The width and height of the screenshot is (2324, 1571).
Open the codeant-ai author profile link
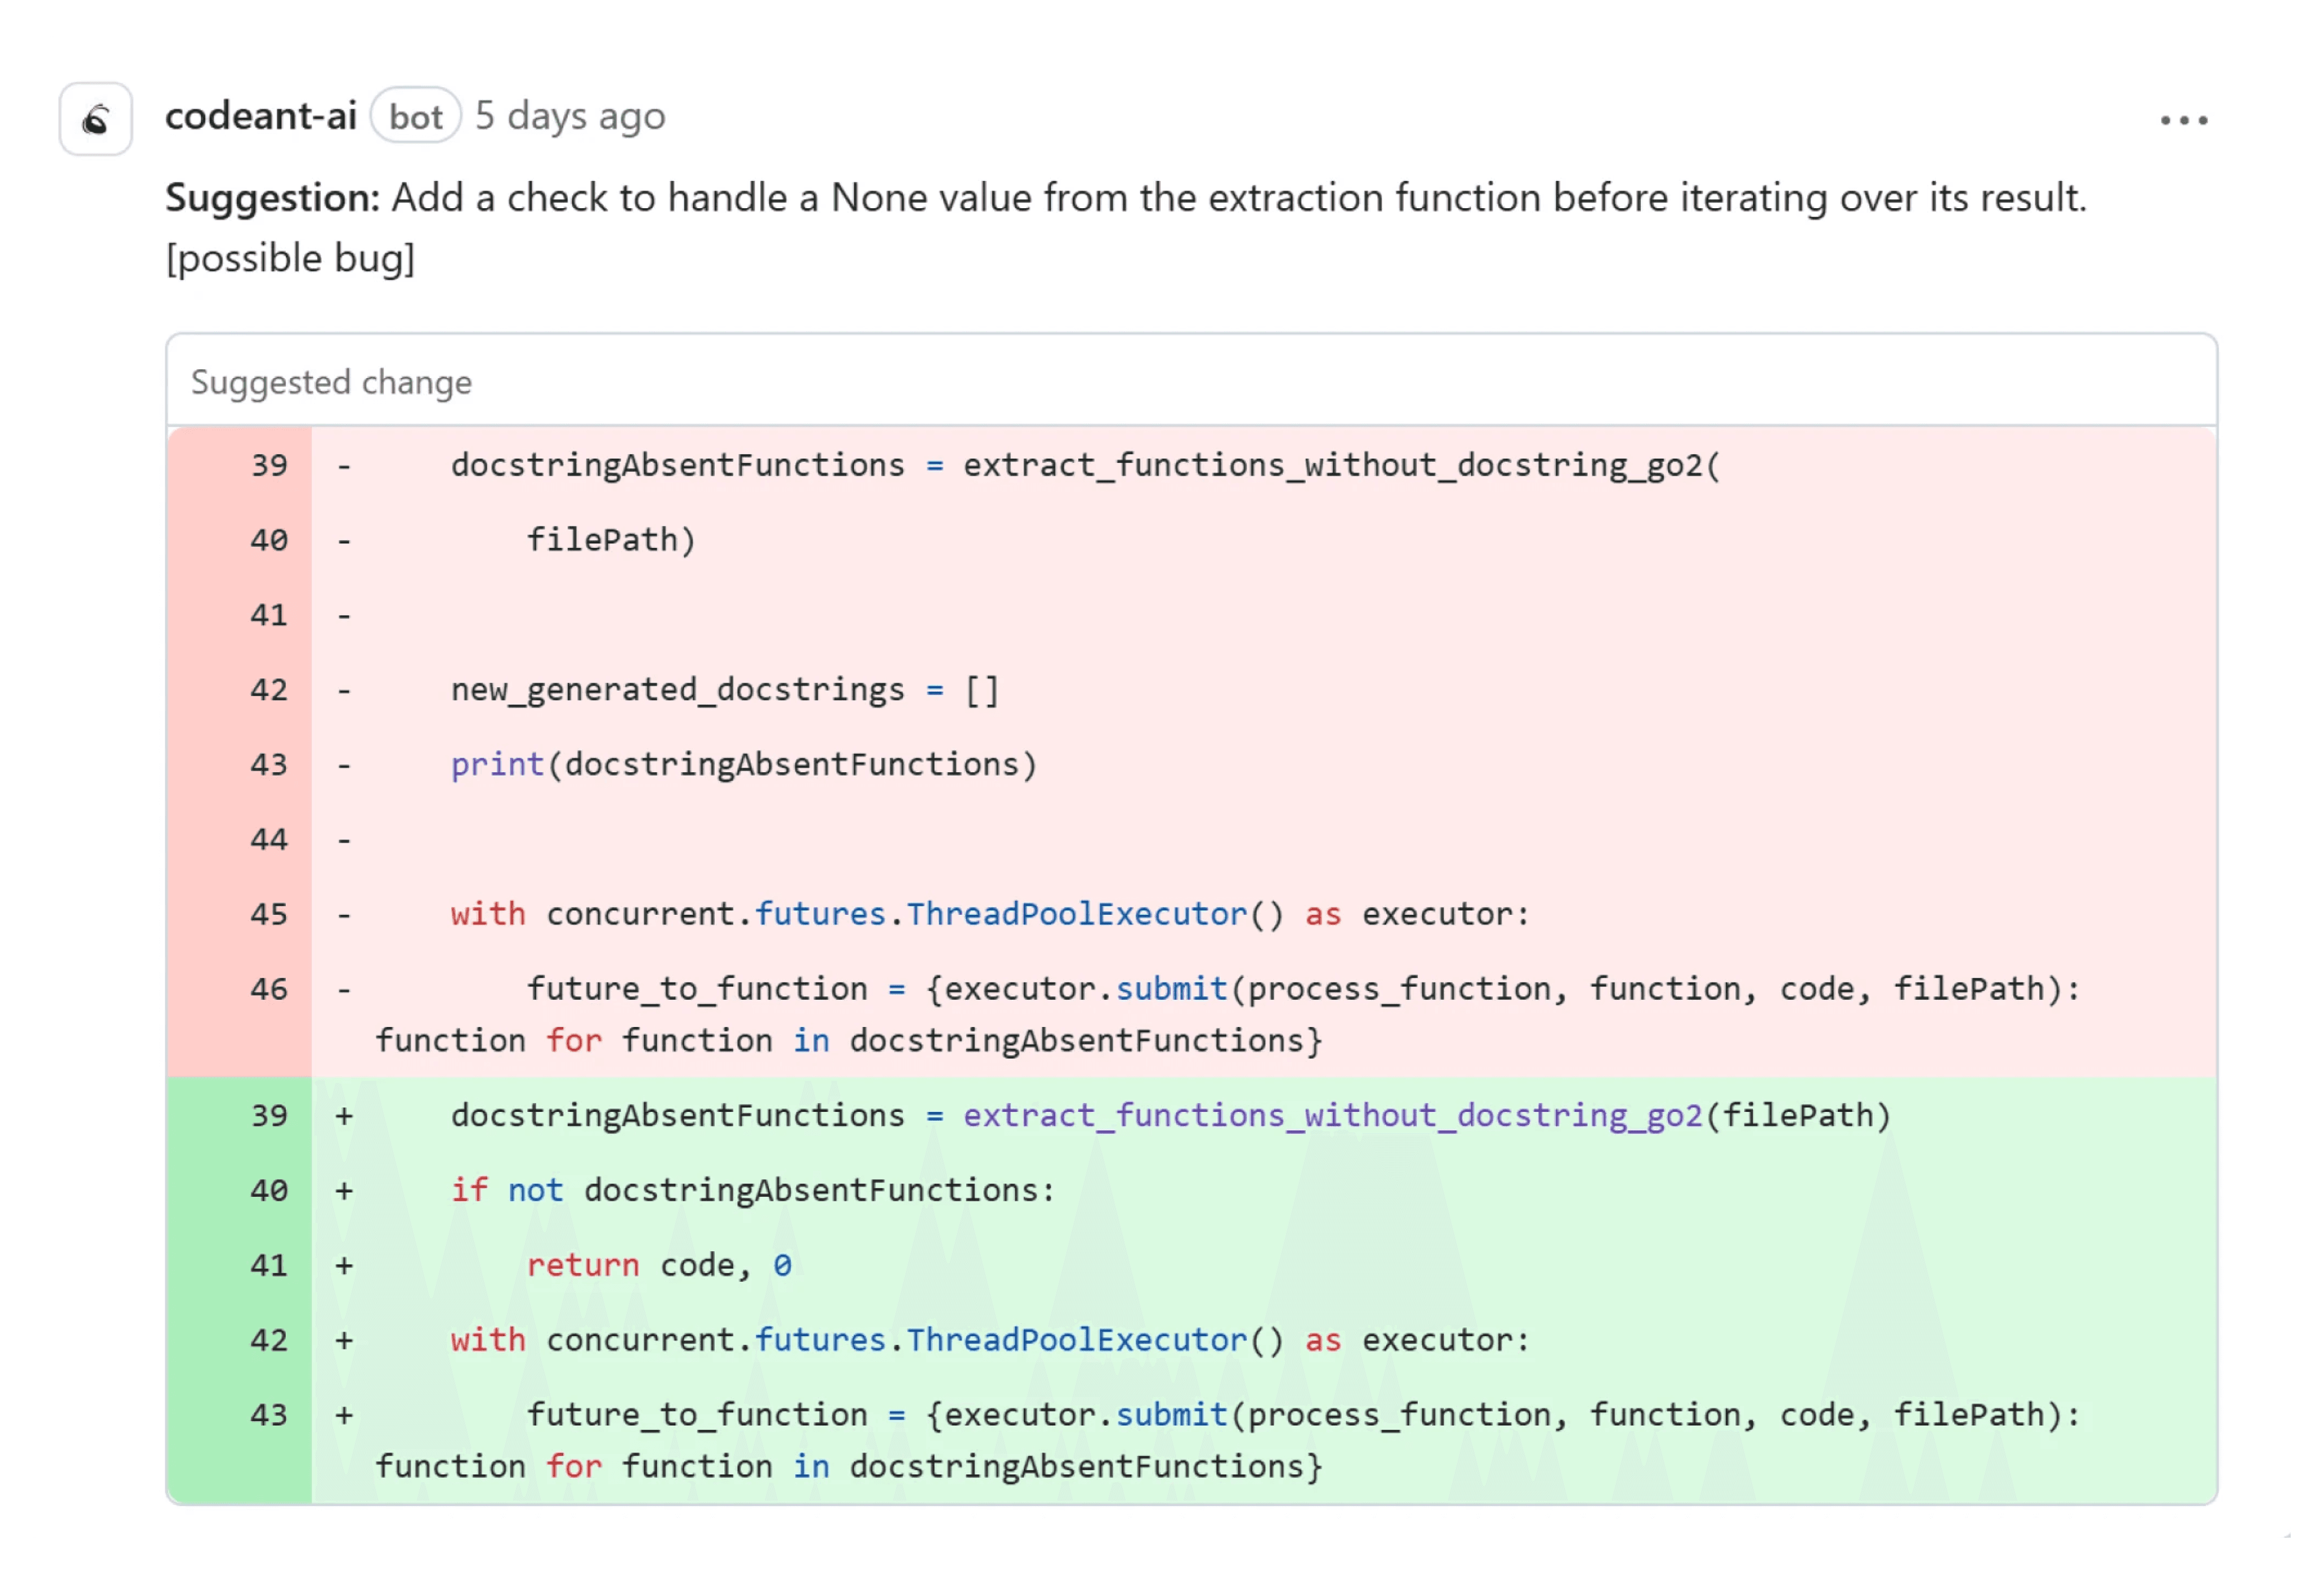point(261,116)
